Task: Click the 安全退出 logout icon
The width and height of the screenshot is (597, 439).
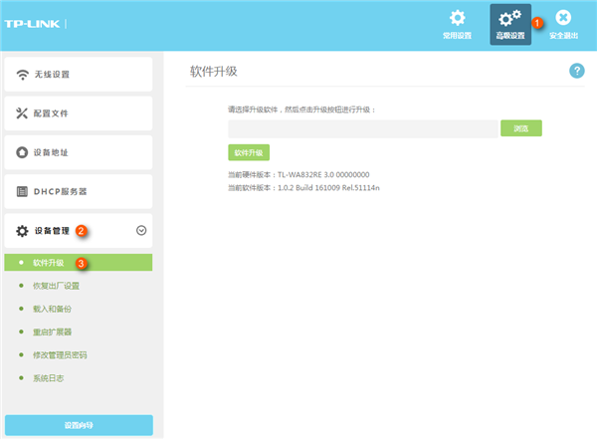Action: (x=563, y=19)
